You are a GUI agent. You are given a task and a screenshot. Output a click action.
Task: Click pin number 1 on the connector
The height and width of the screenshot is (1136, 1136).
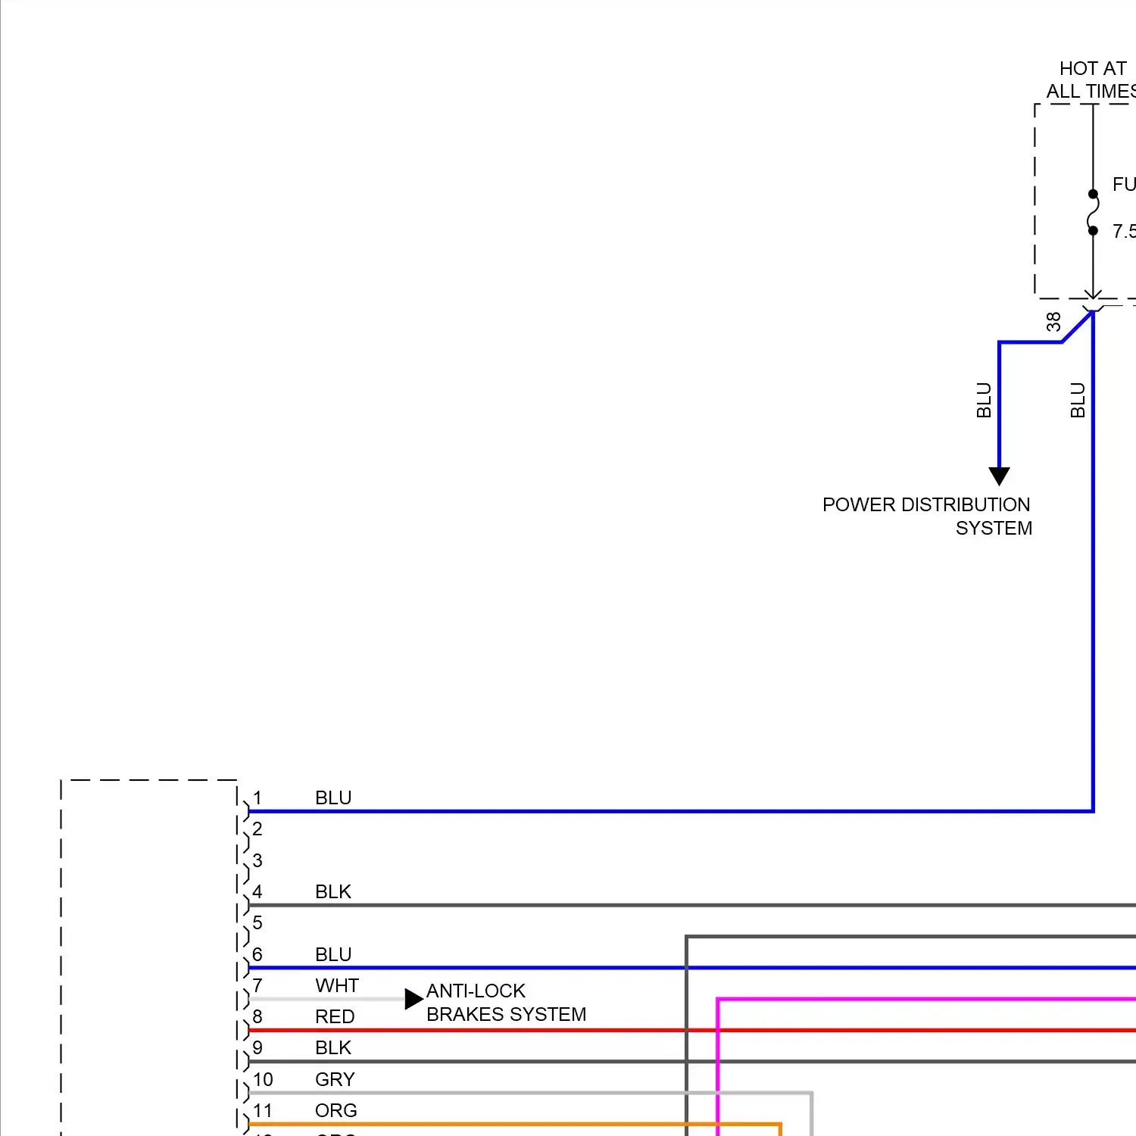coord(257,797)
